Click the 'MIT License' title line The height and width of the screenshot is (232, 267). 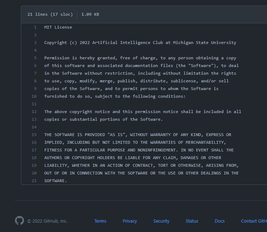point(58,27)
